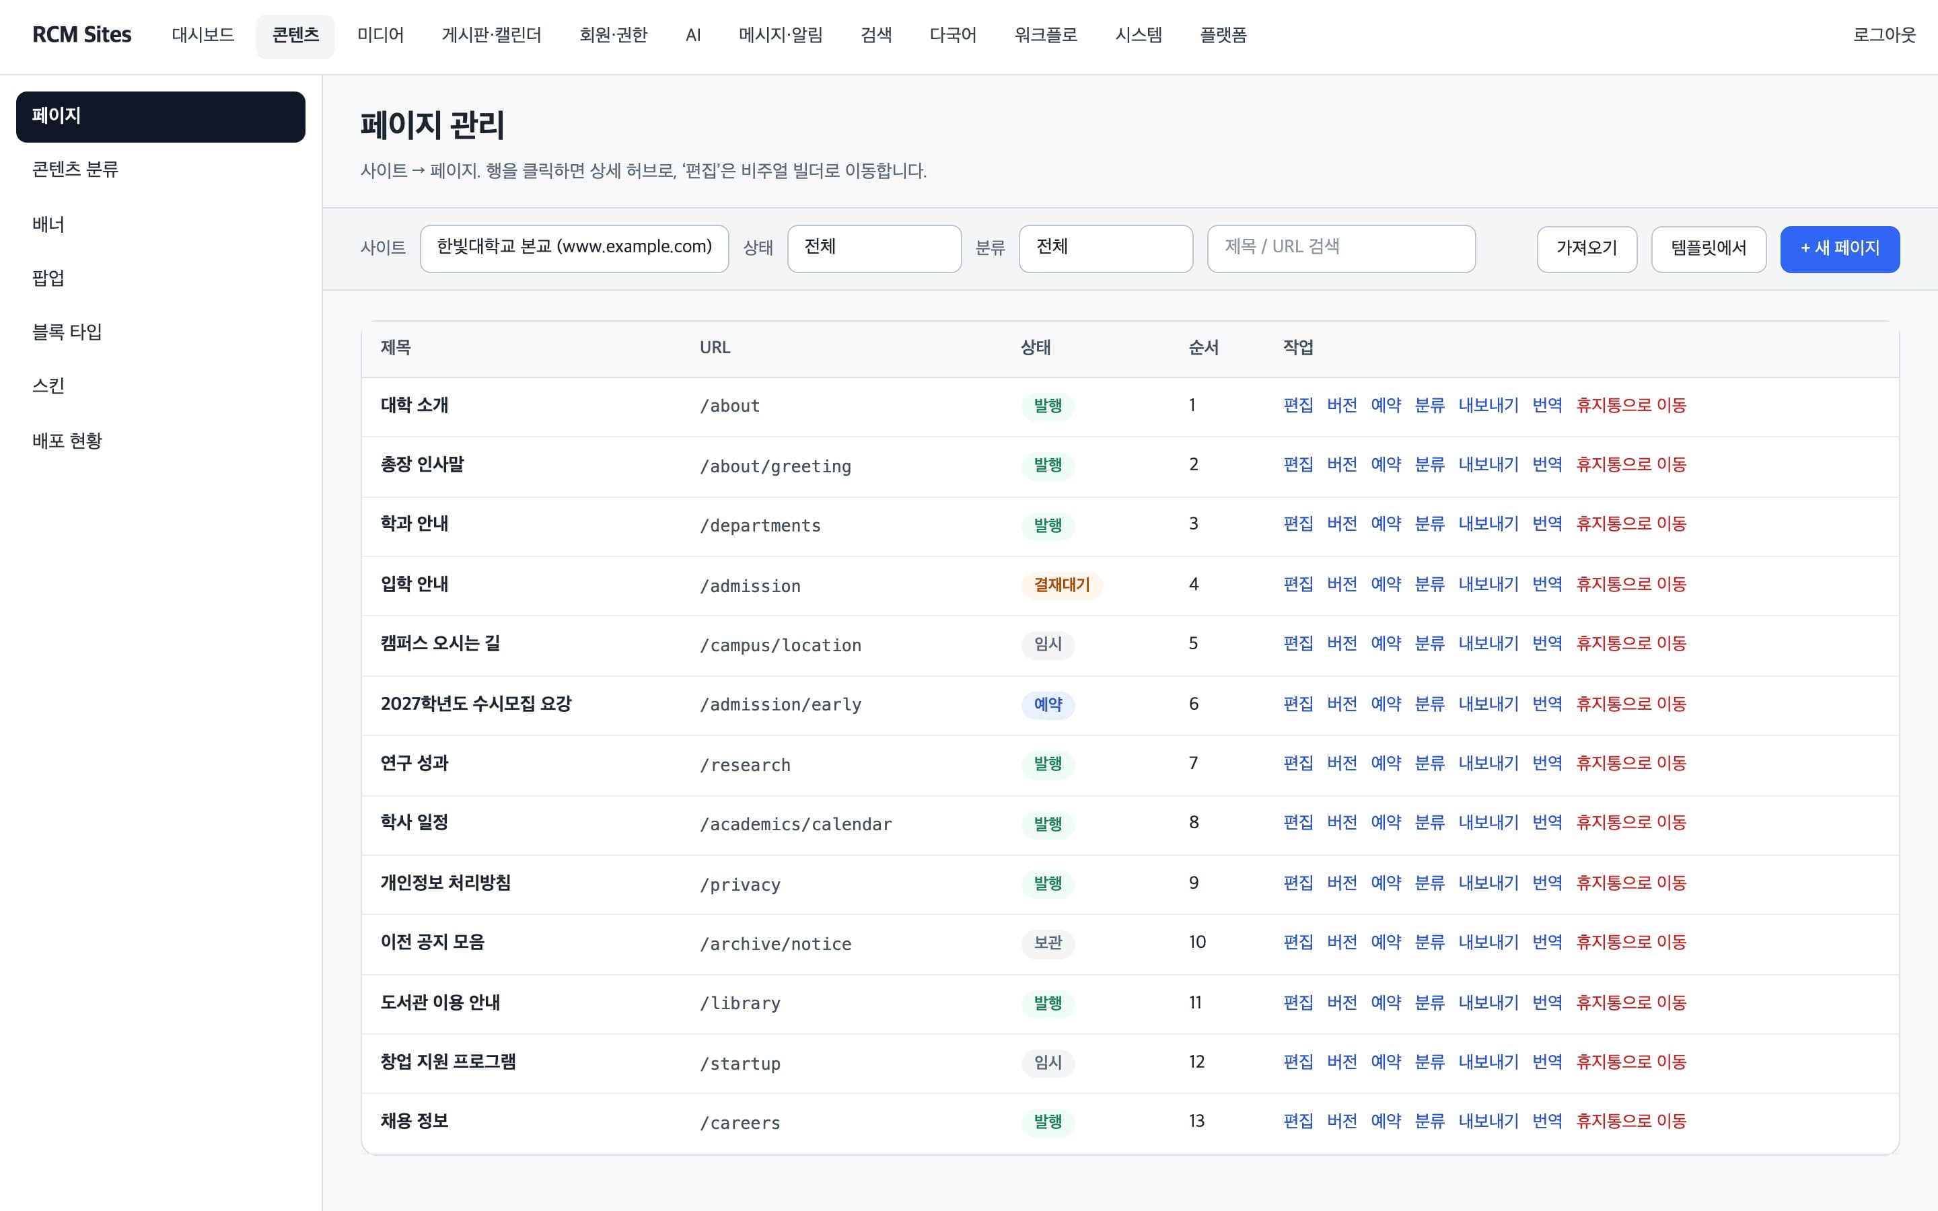The width and height of the screenshot is (1938, 1211).
Task: Create a page with + 새 페이지
Action: coord(1840,248)
